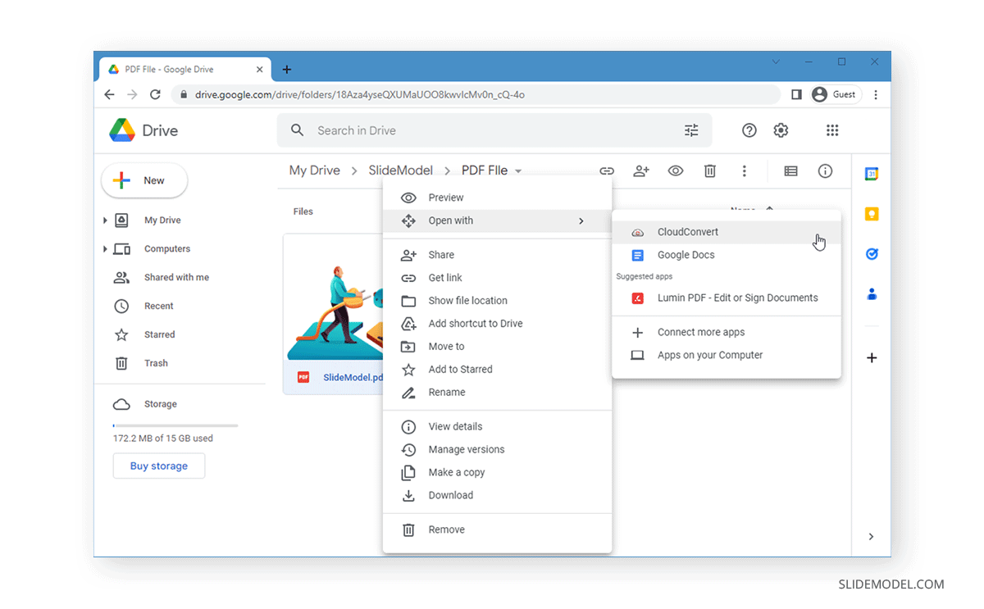Click the search options filter icon
Screen dimensions: 984x609
[691, 130]
